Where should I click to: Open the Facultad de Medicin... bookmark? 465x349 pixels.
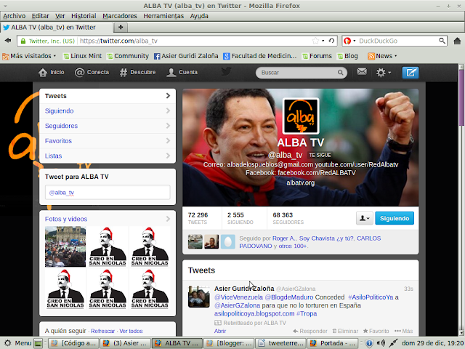pyautogui.click(x=260, y=56)
